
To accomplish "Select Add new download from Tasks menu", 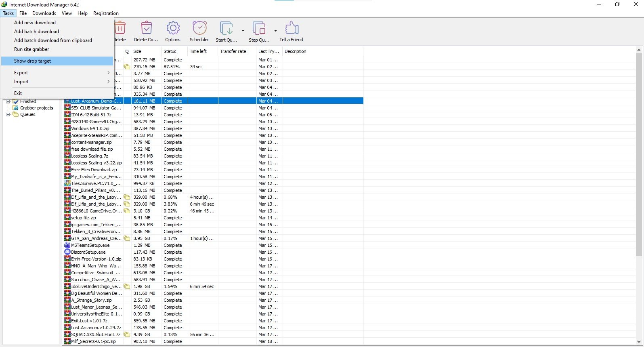I will (x=35, y=23).
